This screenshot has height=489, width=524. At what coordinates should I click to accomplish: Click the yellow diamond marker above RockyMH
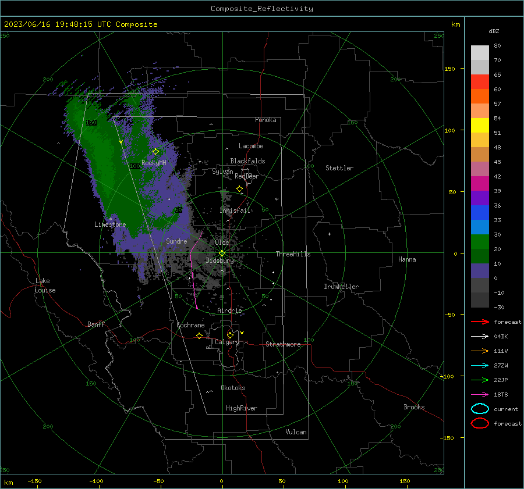(x=155, y=152)
